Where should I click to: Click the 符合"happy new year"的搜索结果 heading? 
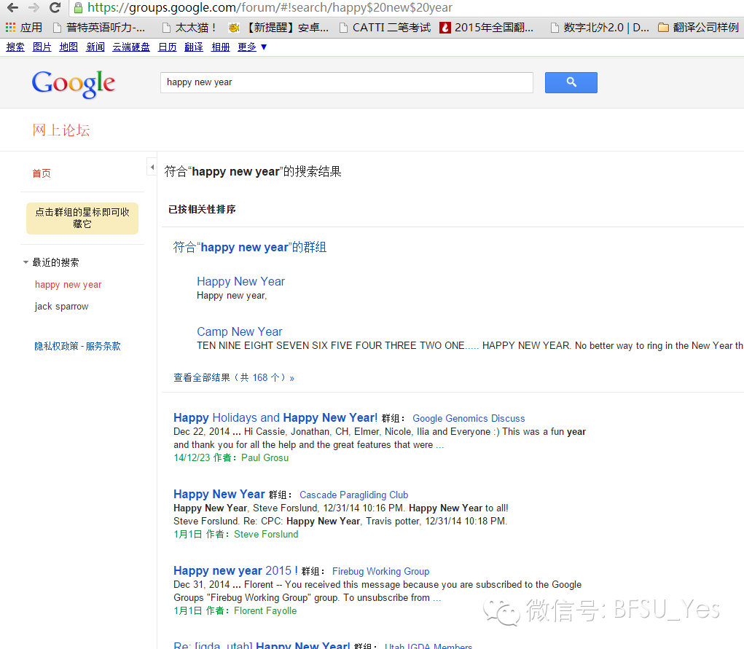pyautogui.click(x=253, y=171)
